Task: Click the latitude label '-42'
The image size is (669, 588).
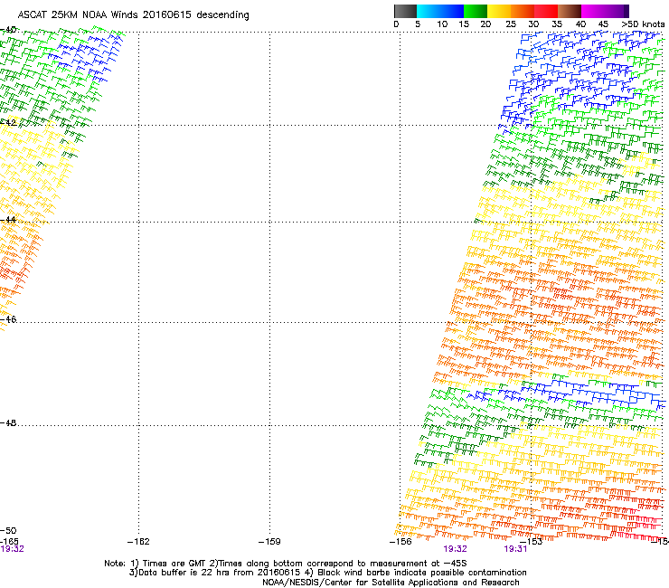Action: coord(8,122)
